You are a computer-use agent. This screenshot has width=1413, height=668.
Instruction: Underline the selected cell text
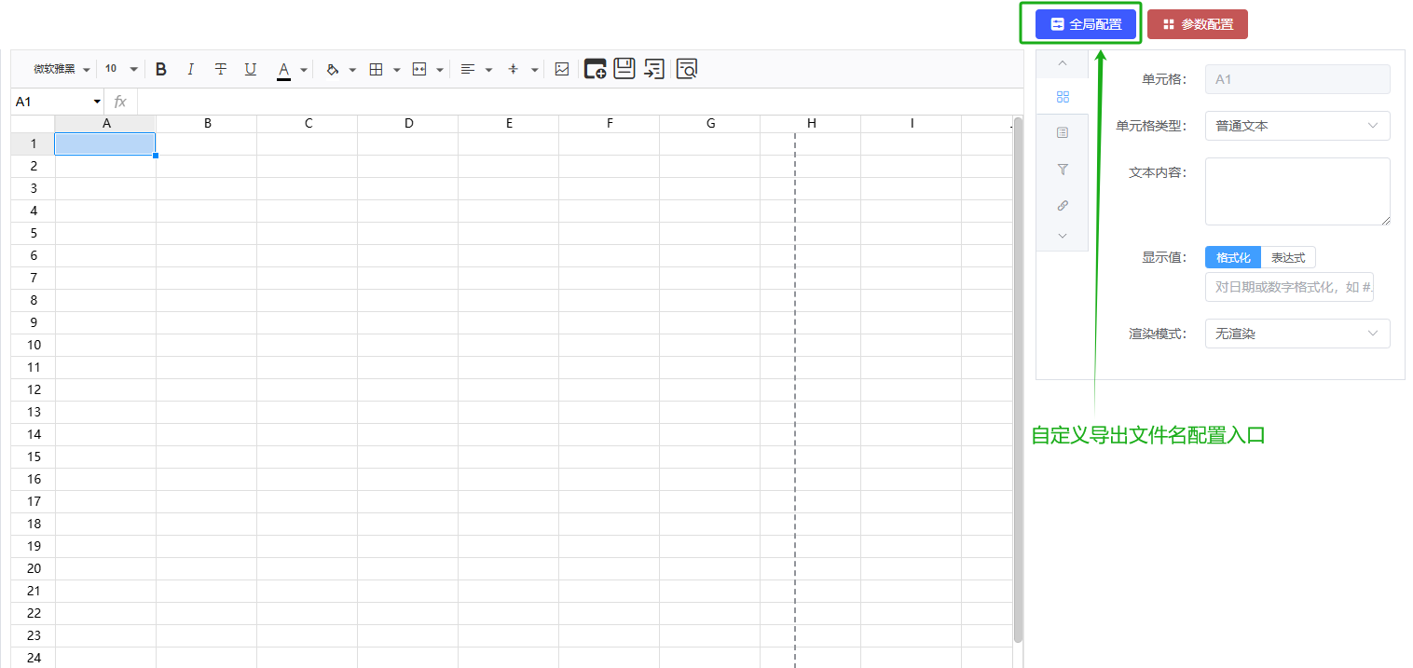click(251, 69)
